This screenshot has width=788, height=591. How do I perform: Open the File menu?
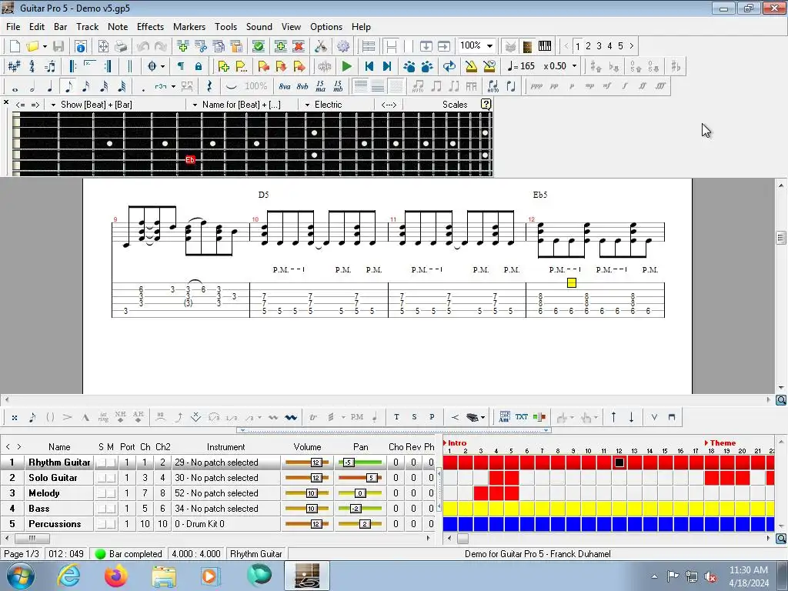(13, 27)
